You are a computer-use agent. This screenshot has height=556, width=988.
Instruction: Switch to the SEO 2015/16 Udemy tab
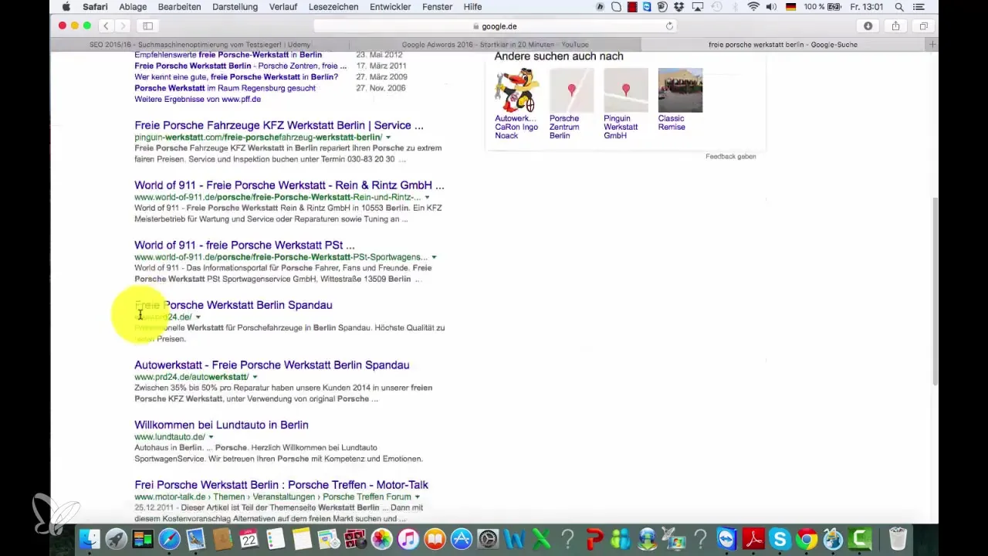click(x=198, y=45)
